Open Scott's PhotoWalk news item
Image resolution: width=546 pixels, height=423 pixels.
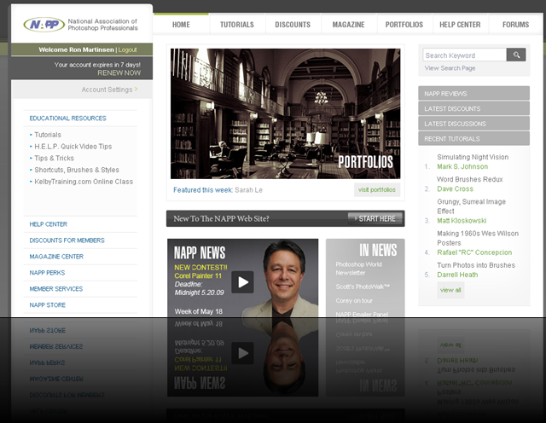pos(363,287)
